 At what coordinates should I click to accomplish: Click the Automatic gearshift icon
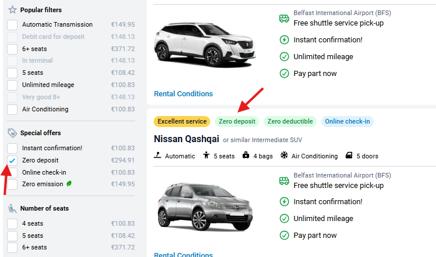pos(157,155)
